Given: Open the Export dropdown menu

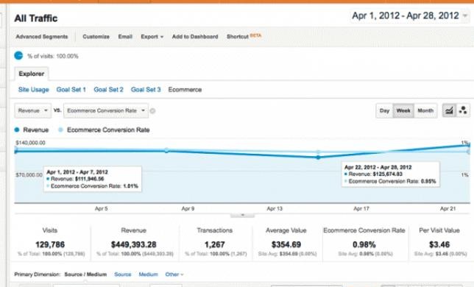Looking at the screenshot, I should coord(152,37).
